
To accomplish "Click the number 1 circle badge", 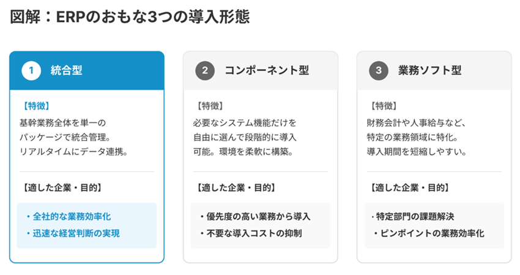I will pos(31,70).
